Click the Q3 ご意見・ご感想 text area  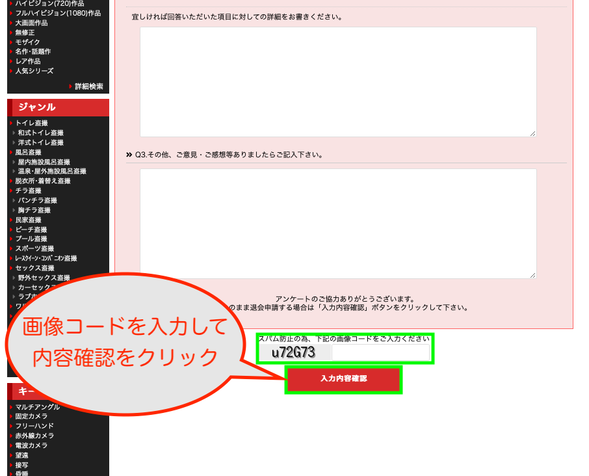pyautogui.click(x=337, y=223)
